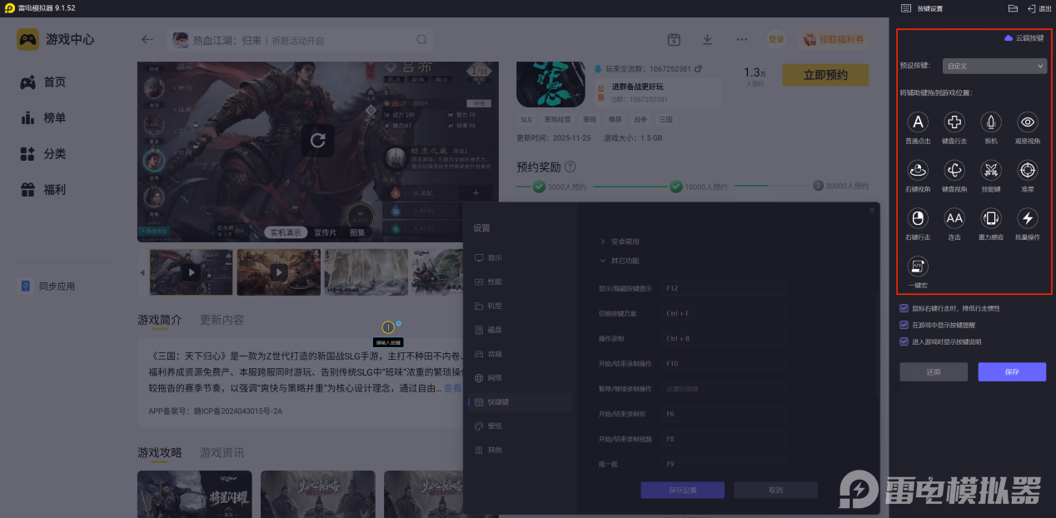1056x518 pixels.
Task: Select the 一键宏 macro key icon
Action: click(x=918, y=266)
